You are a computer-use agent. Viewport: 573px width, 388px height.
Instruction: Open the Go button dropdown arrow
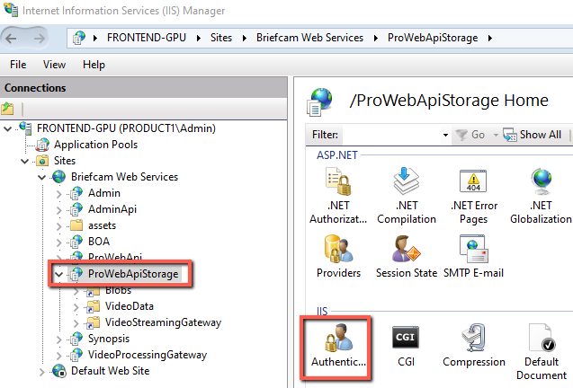coord(496,135)
